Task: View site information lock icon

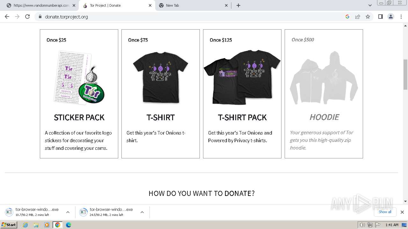Action: click(x=40, y=17)
